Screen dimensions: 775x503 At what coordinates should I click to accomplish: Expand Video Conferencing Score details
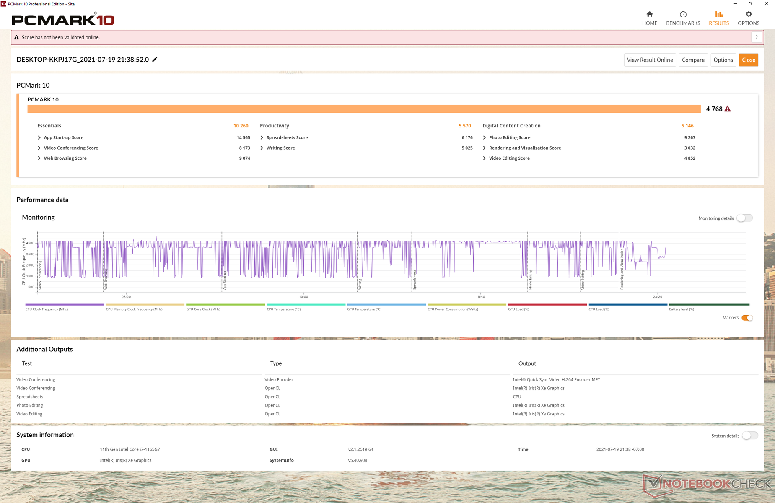tap(39, 148)
